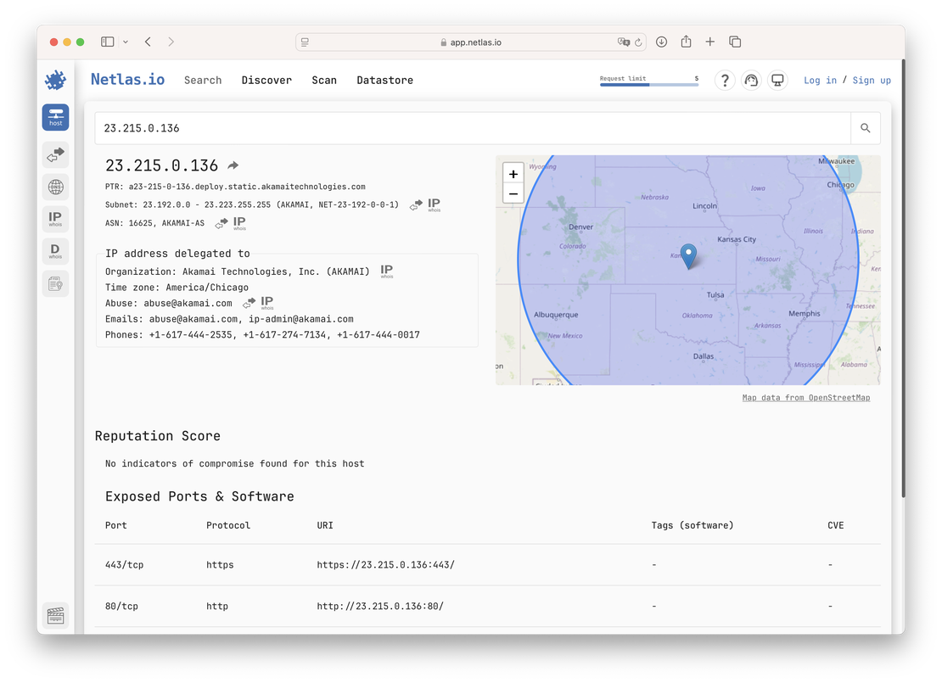Open the help question-mark icon
Screen dimensions: 942x683
pyautogui.click(x=725, y=80)
